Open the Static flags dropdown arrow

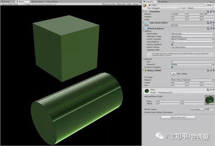tap(213, 5)
